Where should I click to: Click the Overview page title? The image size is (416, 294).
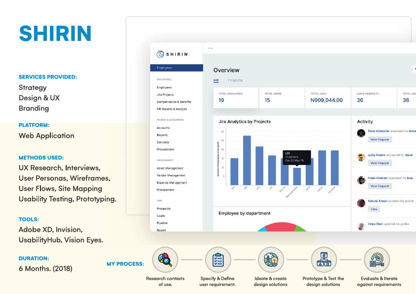[226, 70]
